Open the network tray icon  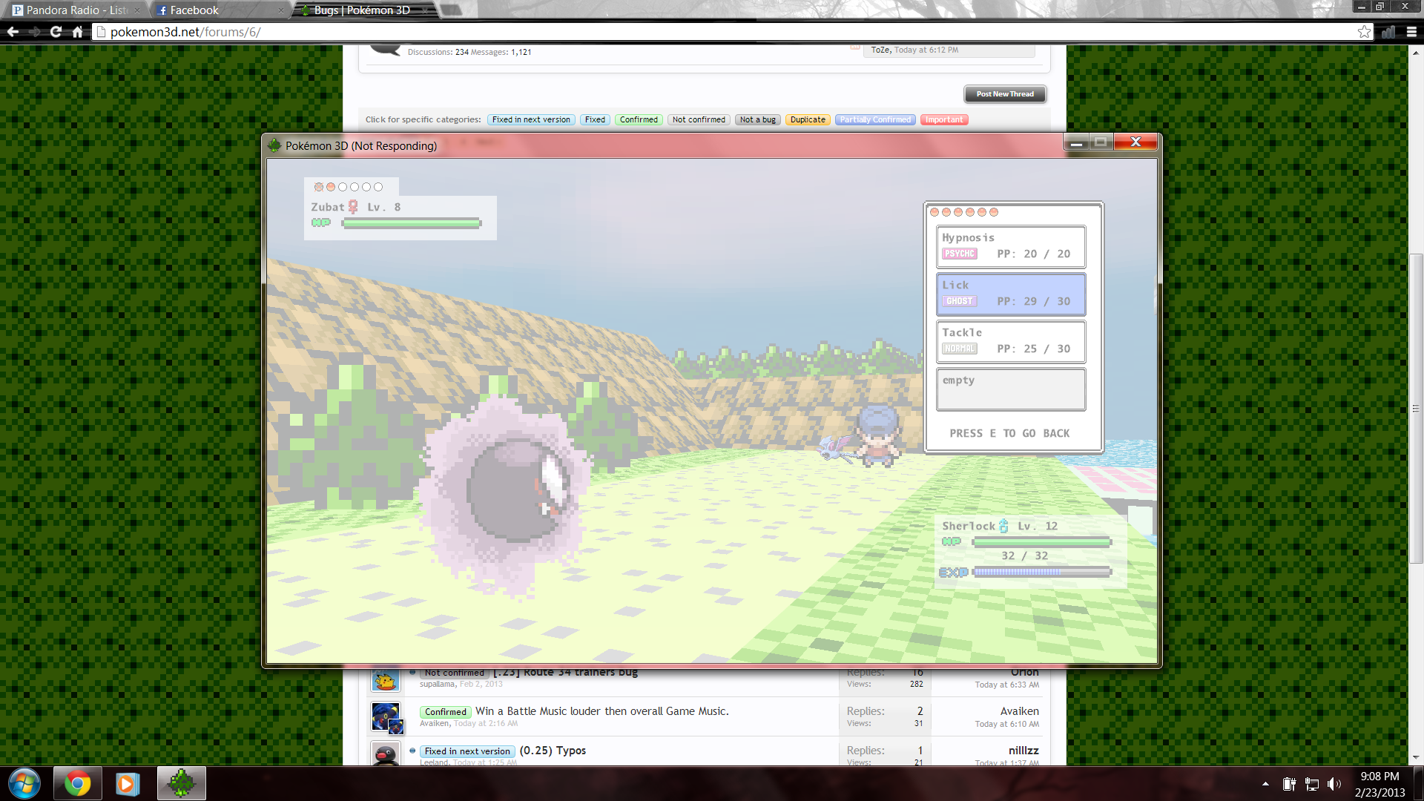click(1312, 783)
